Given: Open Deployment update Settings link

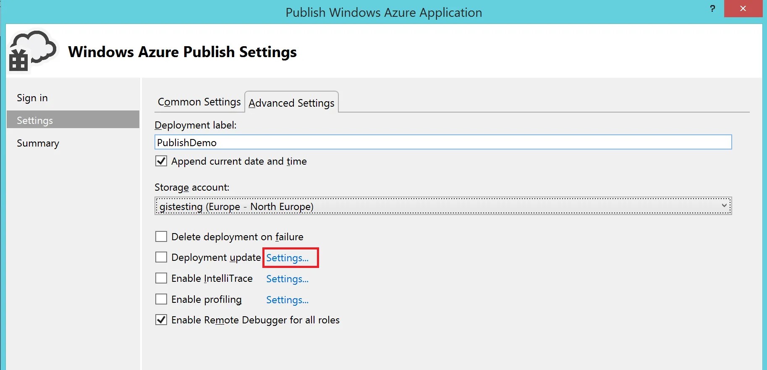Looking at the screenshot, I should coord(288,258).
